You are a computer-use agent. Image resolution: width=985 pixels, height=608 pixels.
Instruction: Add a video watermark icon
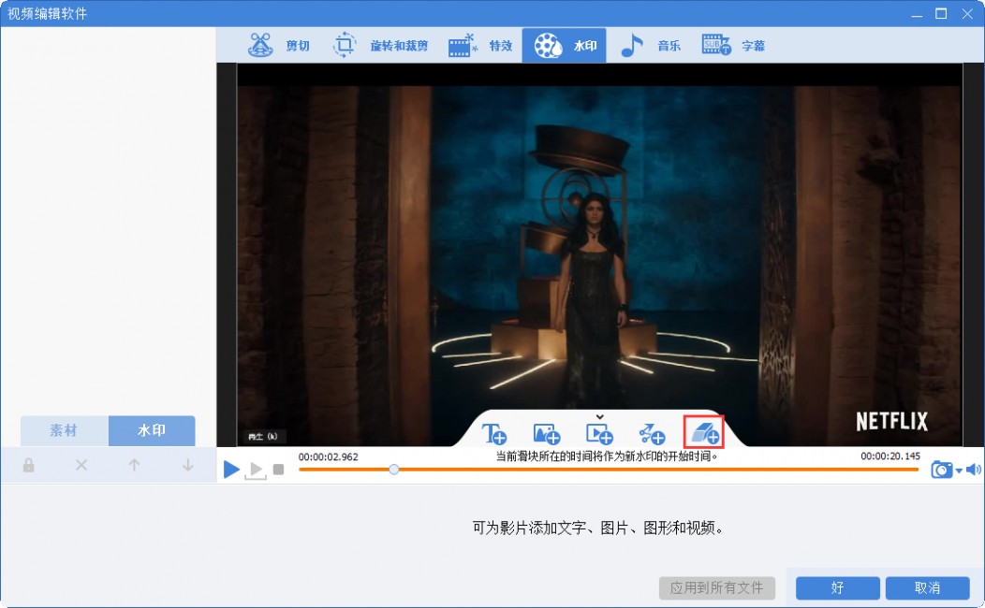(599, 434)
